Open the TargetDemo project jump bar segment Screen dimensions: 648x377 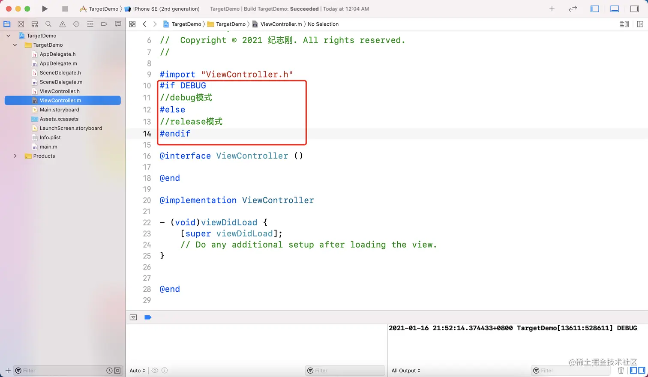182,24
